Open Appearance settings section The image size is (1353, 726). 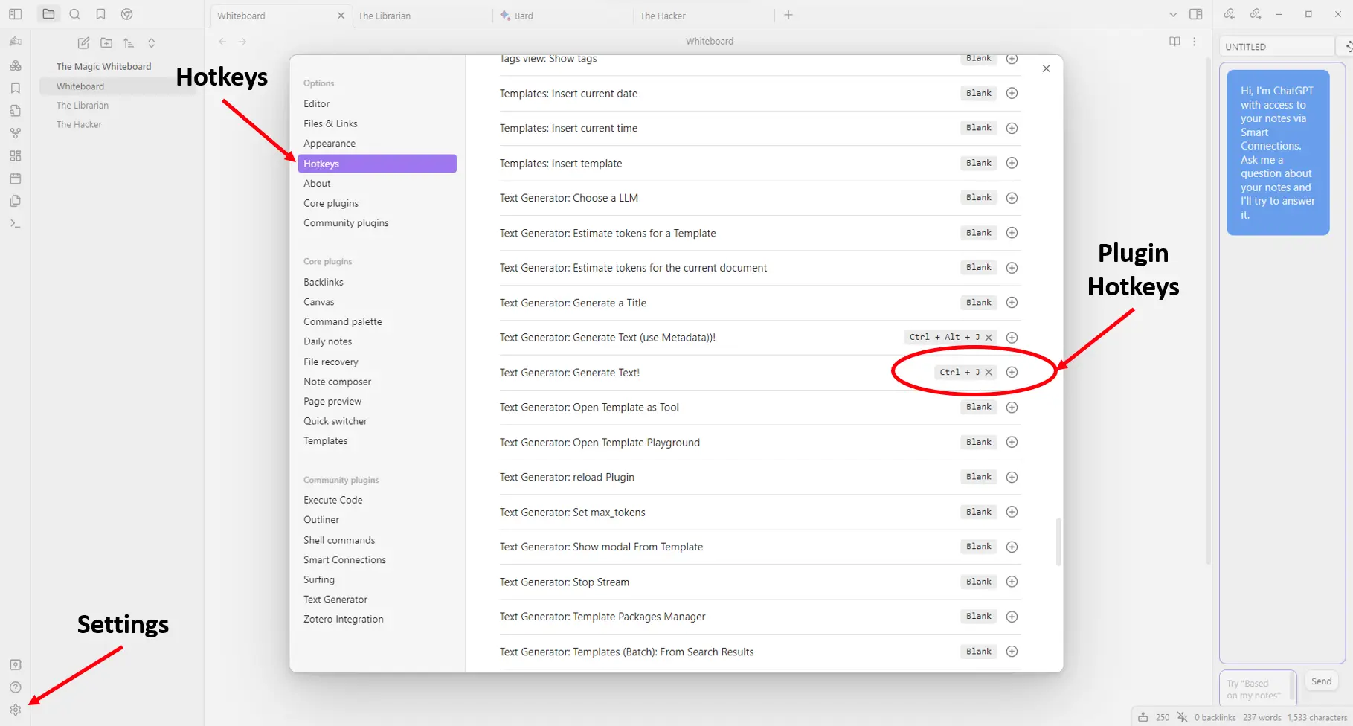click(377, 144)
